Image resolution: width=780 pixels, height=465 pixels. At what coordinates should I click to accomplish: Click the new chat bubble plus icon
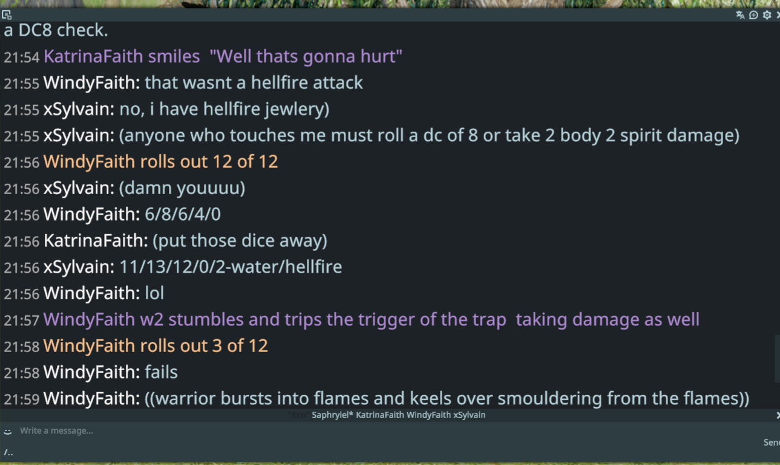tap(753, 15)
